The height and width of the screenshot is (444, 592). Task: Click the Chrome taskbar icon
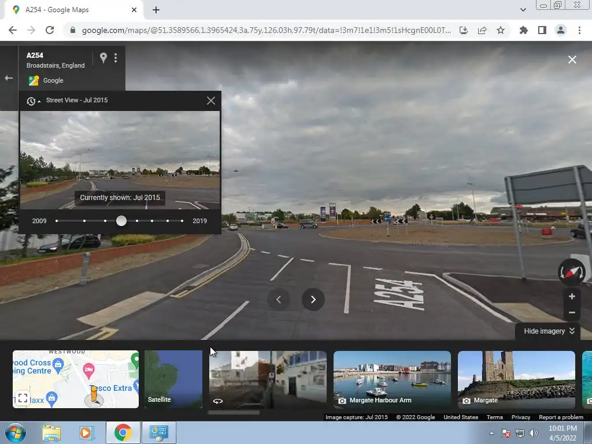[x=123, y=432]
